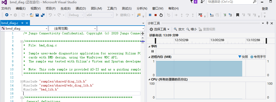Click the Redo arrow icon

pos(59,15)
